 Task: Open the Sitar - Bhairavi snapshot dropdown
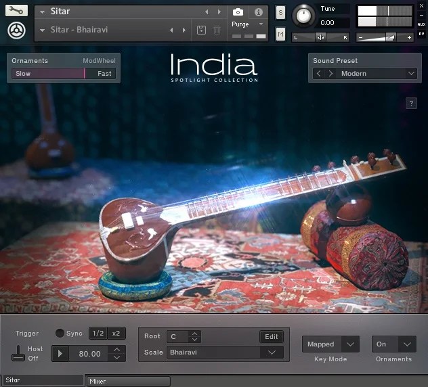pyautogui.click(x=42, y=30)
